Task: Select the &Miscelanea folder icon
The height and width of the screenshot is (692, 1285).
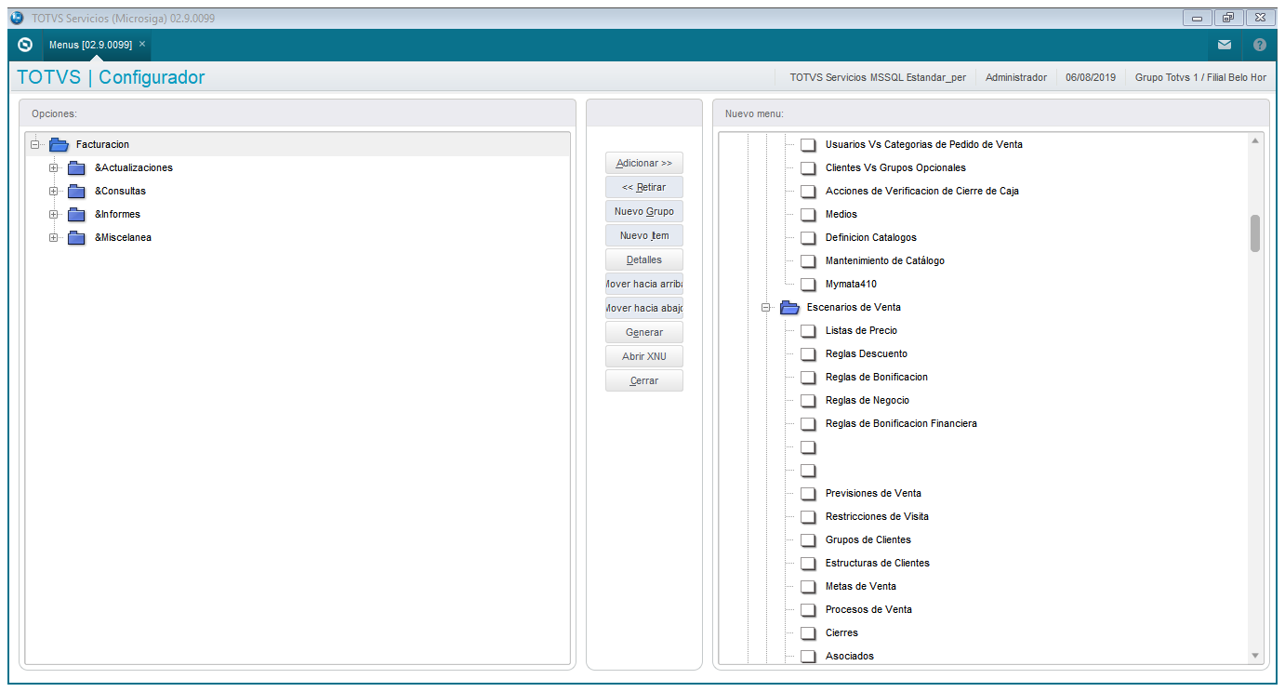Action: (x=76, y=237)
